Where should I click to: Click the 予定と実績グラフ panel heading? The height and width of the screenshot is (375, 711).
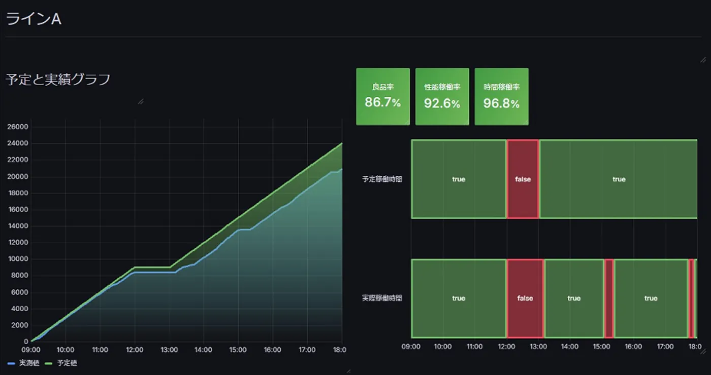click(58, 80)
